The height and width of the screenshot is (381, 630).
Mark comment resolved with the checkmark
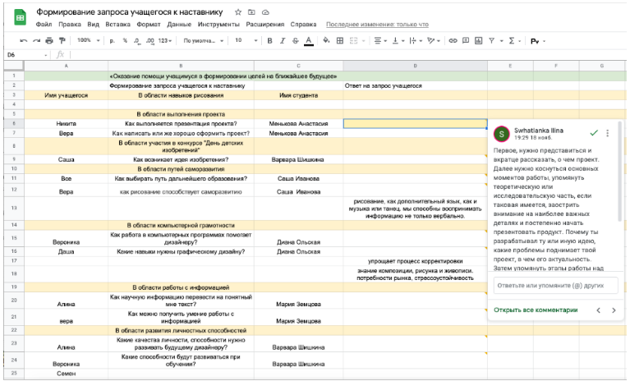click(x=593, y=132)
